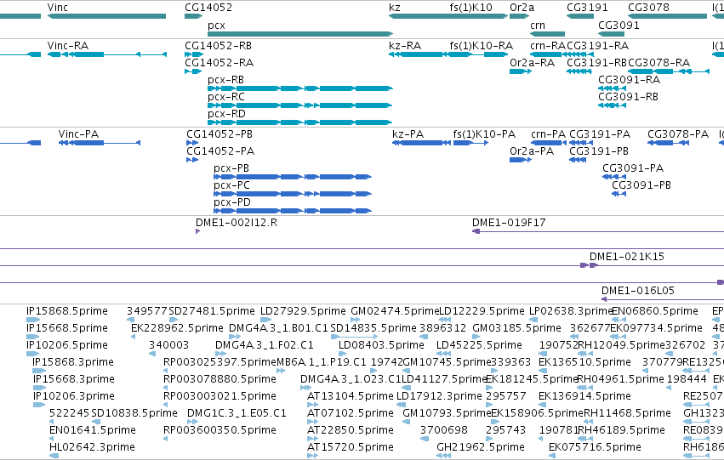Viewport: 724px width, 460px height.
Task: Click the SD10838.5prime EST label
Action: click(134, 413)
